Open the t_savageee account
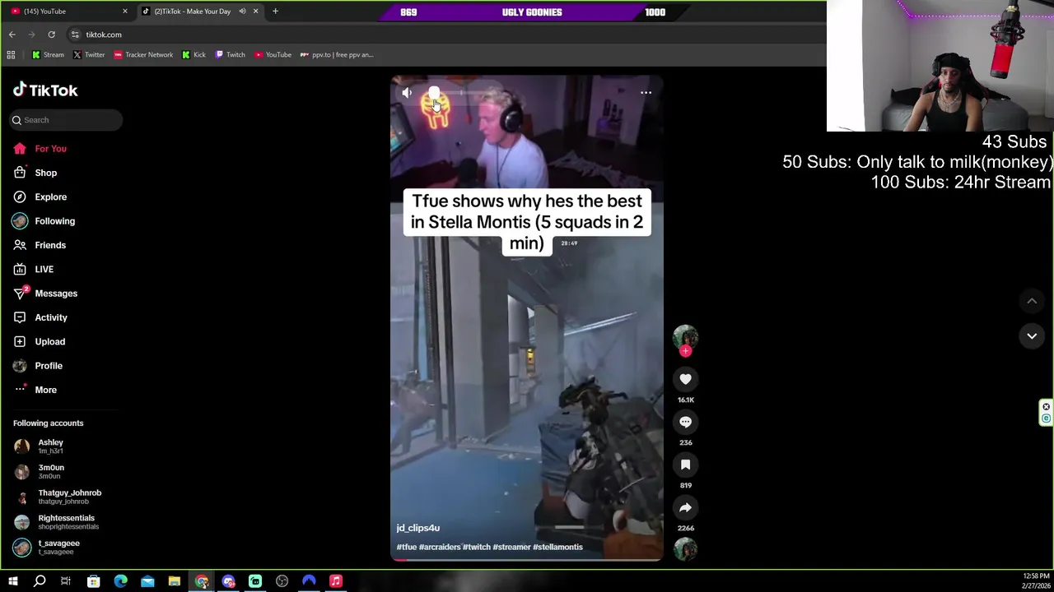The width and height of the screenshot is (1054, 592). pyautogui.click(x=59, y=547)
